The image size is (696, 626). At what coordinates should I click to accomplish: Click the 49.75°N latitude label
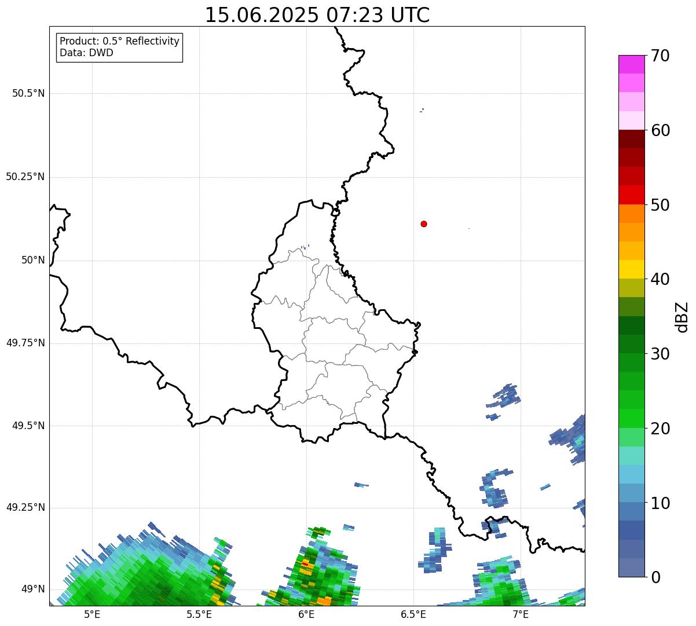25,343
